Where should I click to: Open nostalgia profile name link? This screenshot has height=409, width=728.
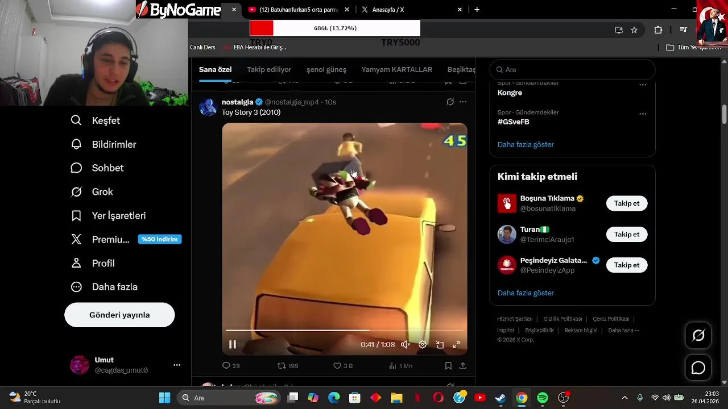point(237,102)
